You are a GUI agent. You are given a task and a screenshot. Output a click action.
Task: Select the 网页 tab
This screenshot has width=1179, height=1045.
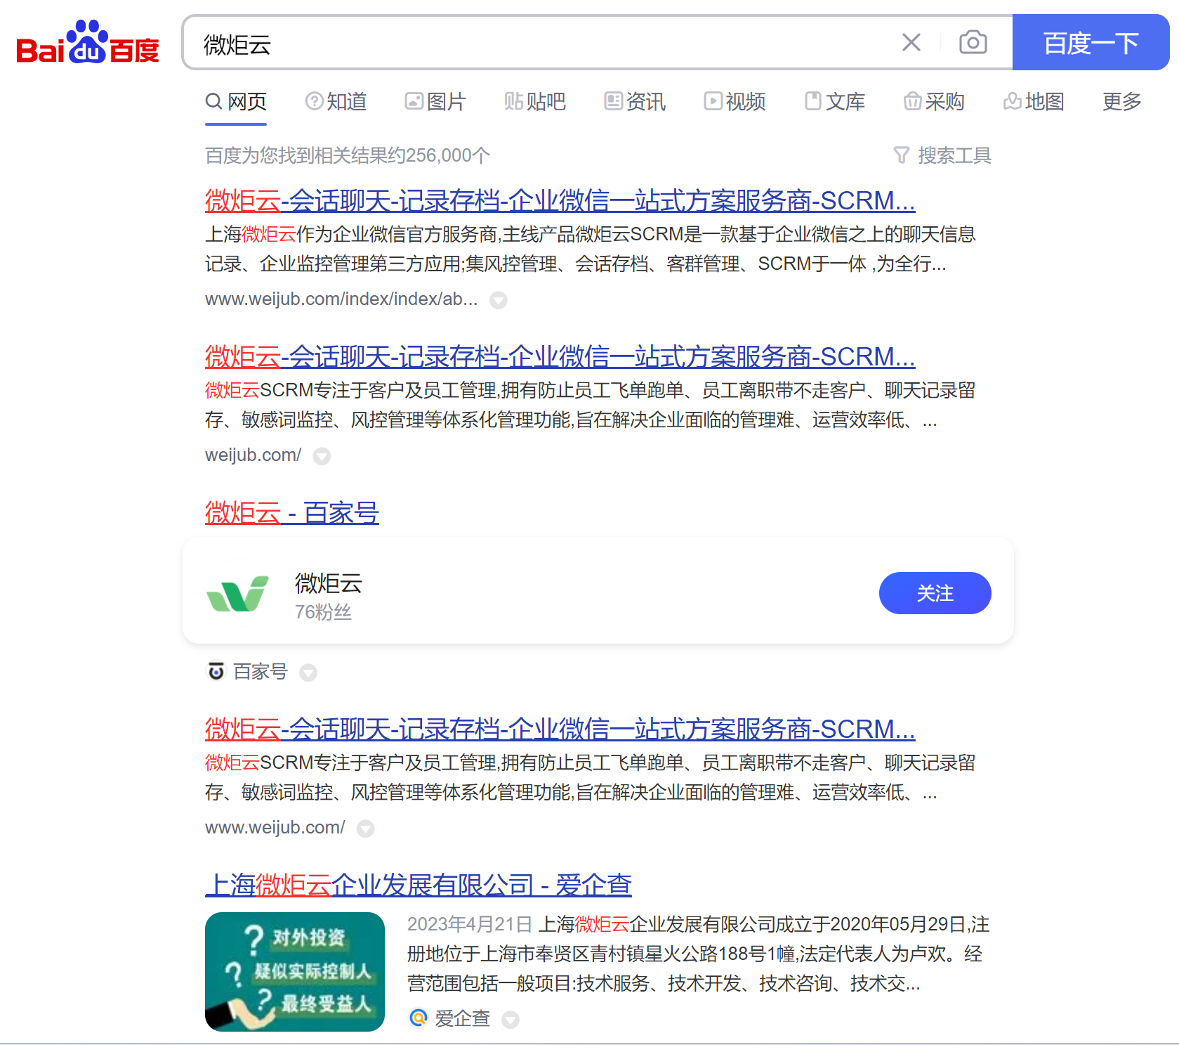[x=236, y=102]
